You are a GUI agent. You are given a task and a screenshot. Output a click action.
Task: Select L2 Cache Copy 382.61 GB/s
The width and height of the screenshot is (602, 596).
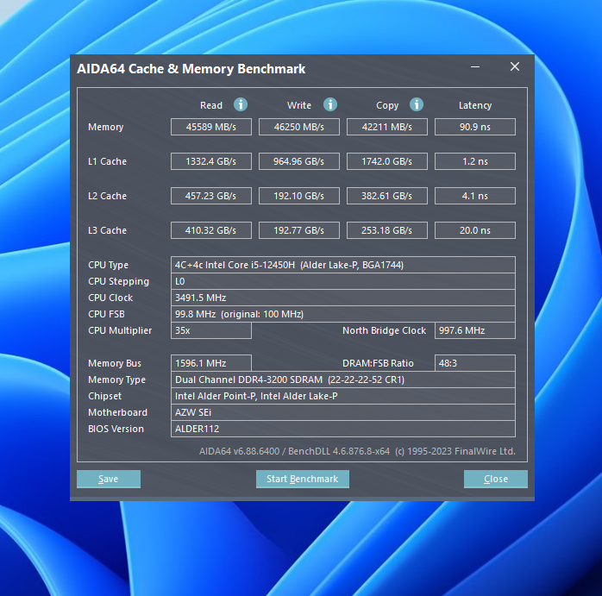387,196
